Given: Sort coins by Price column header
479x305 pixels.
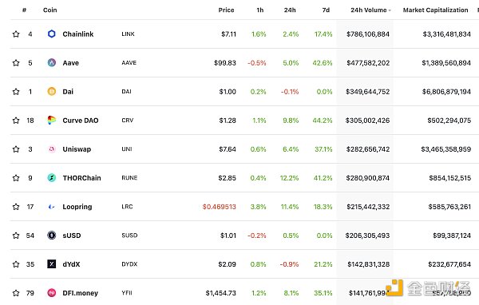Looking at the screenshot, I should (226, 10).
